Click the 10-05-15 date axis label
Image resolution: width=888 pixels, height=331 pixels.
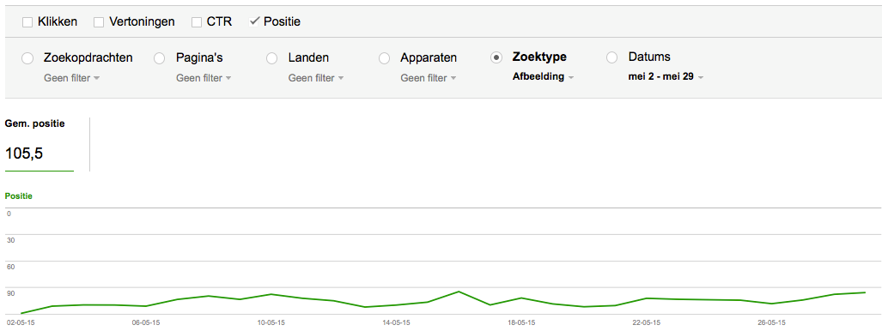(x=271, y=323)
